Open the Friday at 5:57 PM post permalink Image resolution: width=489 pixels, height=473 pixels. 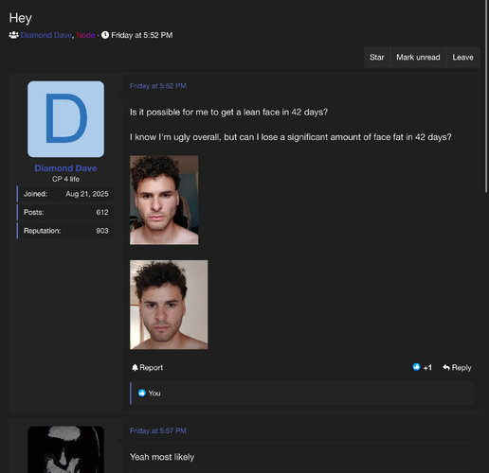pos(158,430)
